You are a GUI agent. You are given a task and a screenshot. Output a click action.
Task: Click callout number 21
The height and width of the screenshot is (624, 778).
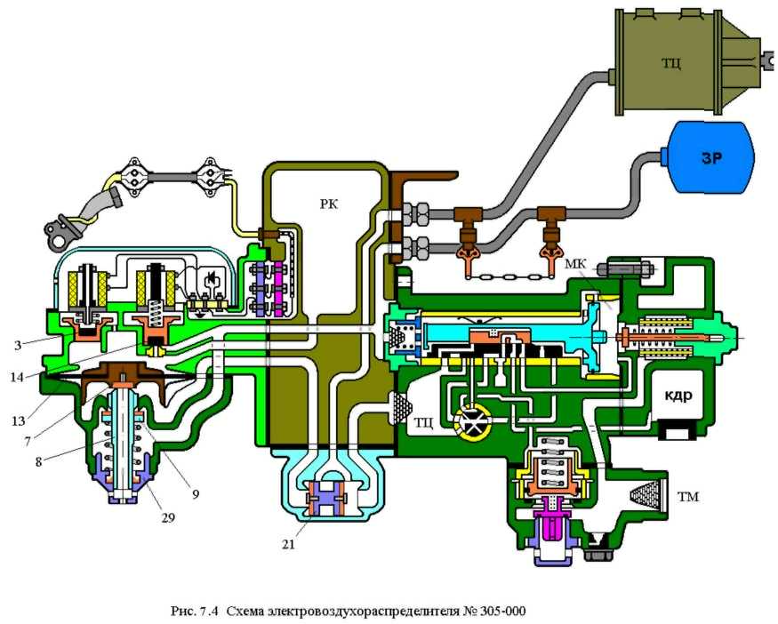tap(288, 544)
